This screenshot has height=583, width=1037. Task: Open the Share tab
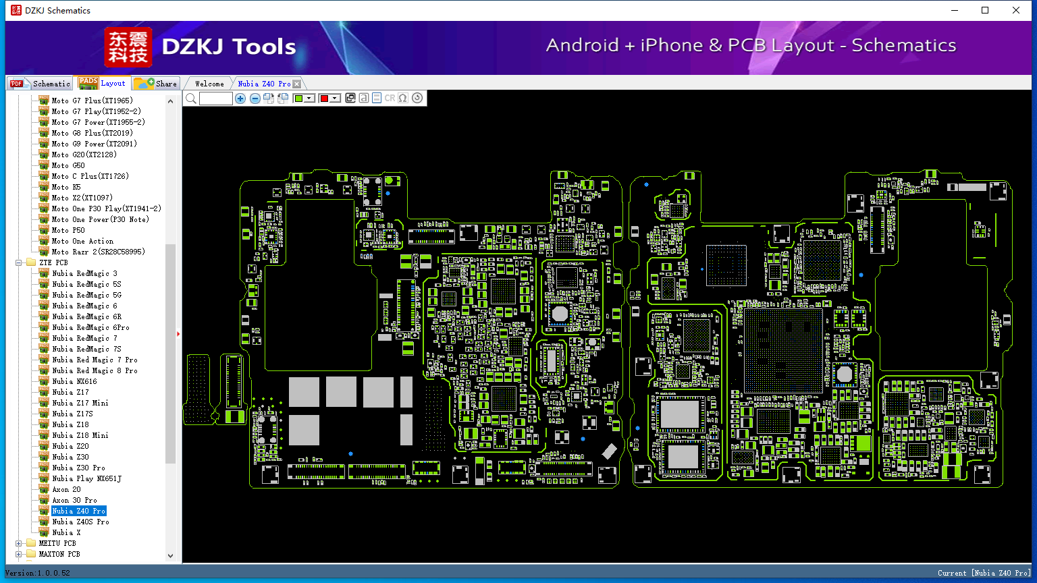click(155, 84)
